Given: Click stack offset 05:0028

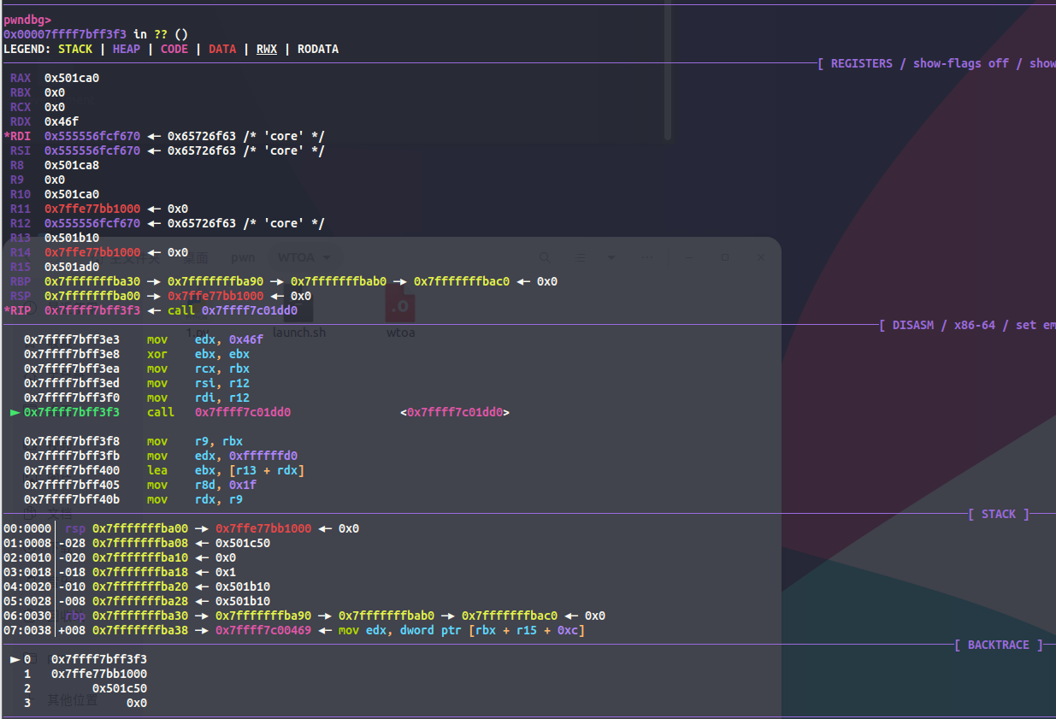Looking at the screenshot, I should pos(27,601).
